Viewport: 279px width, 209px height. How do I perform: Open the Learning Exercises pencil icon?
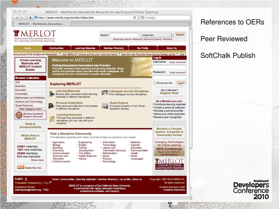(52, 119)
